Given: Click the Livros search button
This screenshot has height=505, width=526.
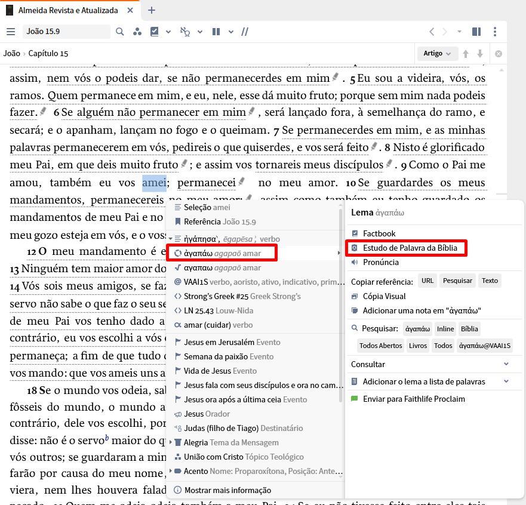Looking at the screenshot, I should 418,346.
